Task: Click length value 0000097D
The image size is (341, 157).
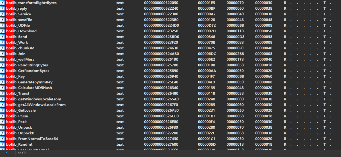Action: tap(207, 31)
